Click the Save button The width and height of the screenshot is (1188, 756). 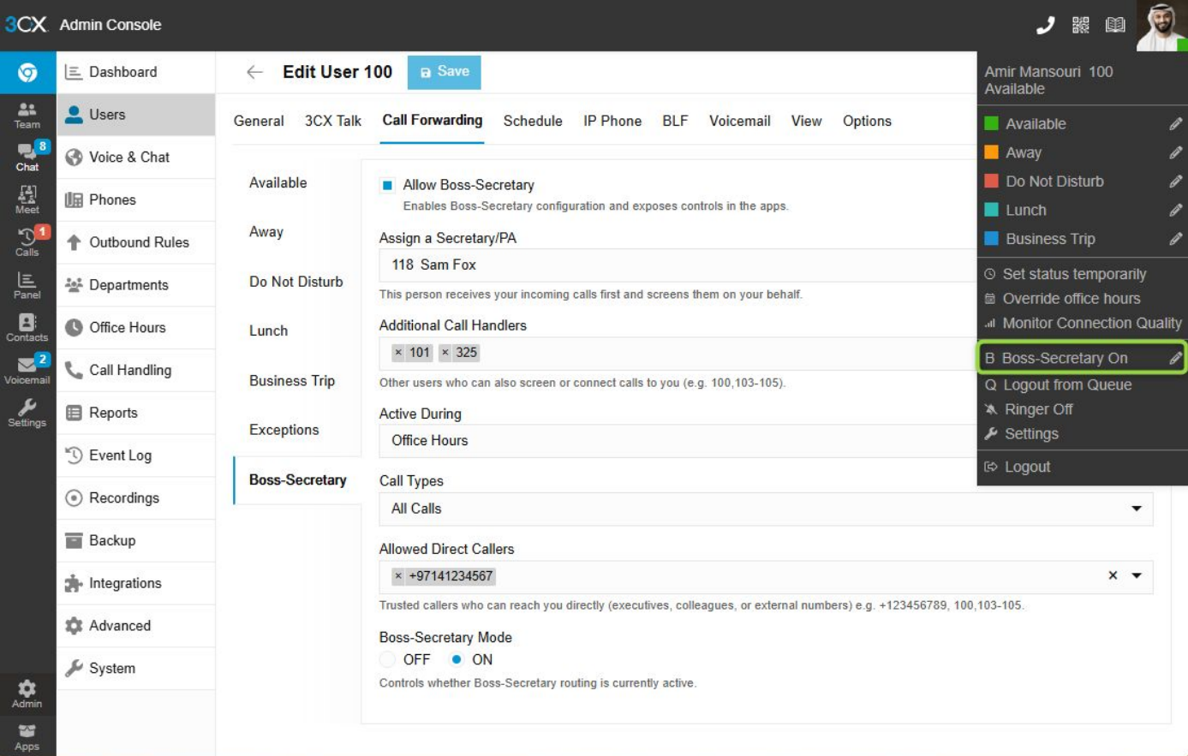tap(444, 72)
